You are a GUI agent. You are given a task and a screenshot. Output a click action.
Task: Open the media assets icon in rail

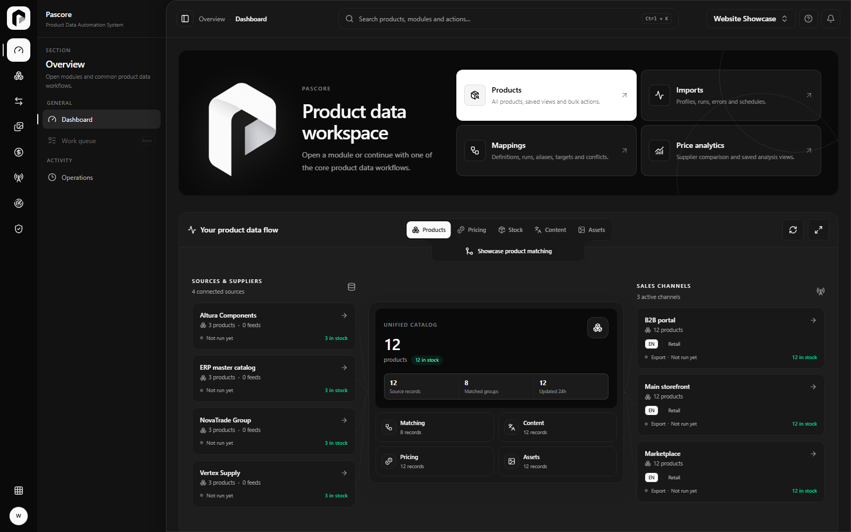pyautogui.click(x=19, y=127)
